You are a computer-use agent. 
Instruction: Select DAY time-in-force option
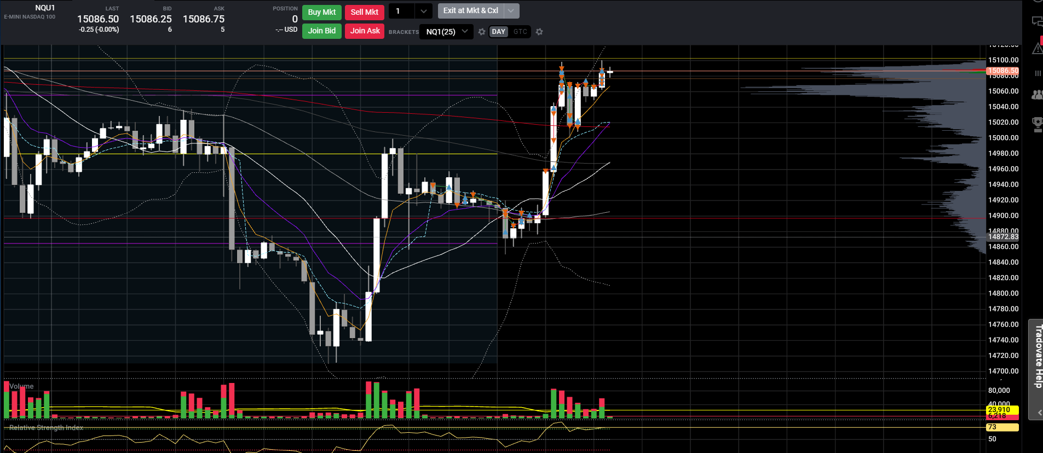(499, 32)
